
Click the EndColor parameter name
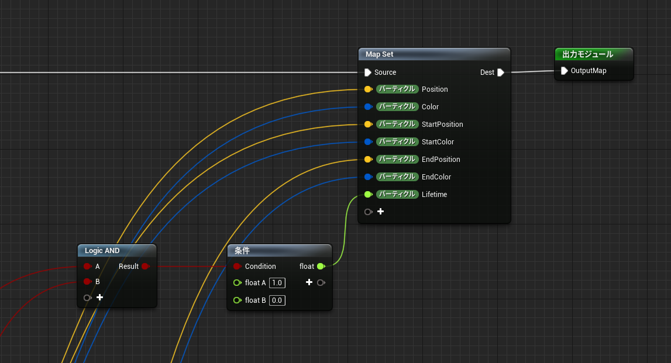coord(436,177)
